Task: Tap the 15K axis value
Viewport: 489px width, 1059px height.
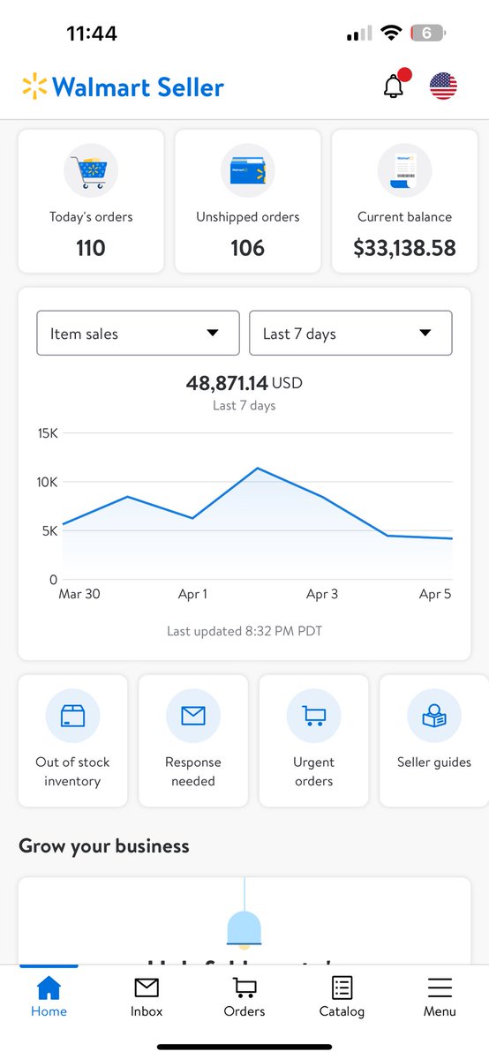Action: (48, 433)
